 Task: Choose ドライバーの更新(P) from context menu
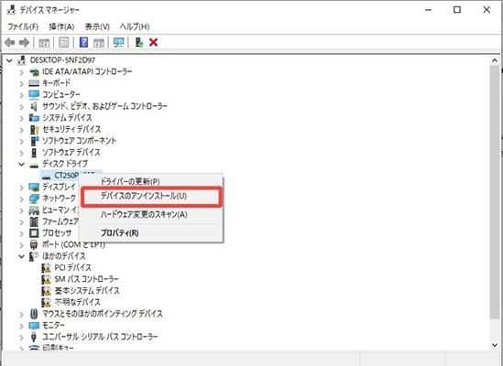coord(130,181)
